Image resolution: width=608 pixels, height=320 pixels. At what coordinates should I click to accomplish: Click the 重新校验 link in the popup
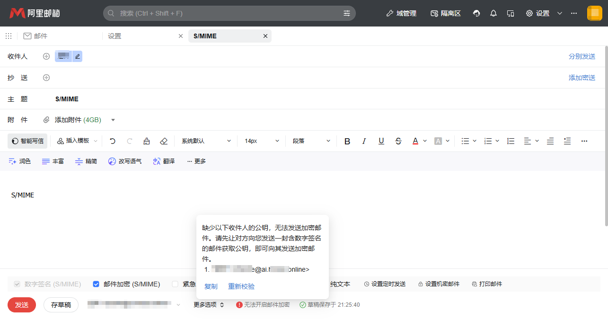pos(241,286)
